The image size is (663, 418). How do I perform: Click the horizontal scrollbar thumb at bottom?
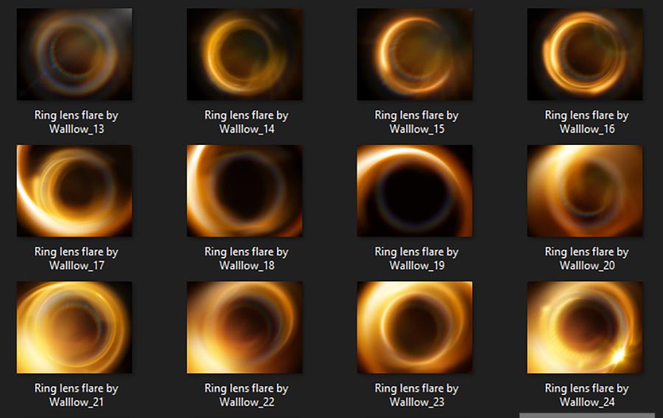587,416
